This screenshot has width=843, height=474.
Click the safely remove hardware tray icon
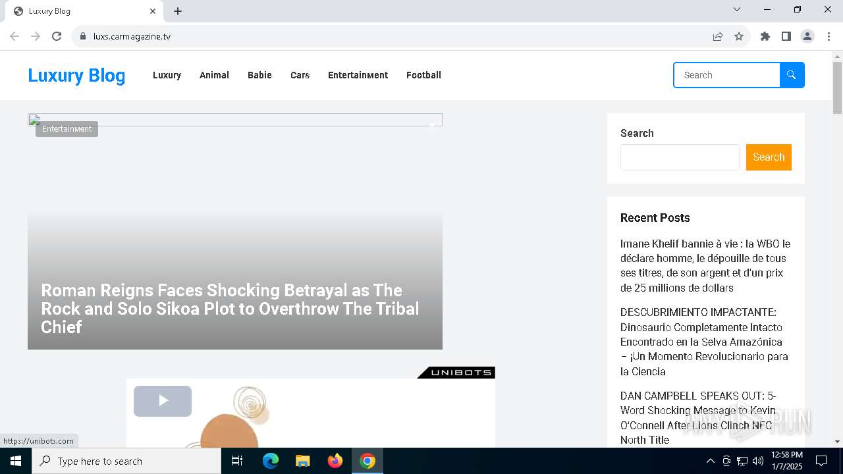point(726,461)
